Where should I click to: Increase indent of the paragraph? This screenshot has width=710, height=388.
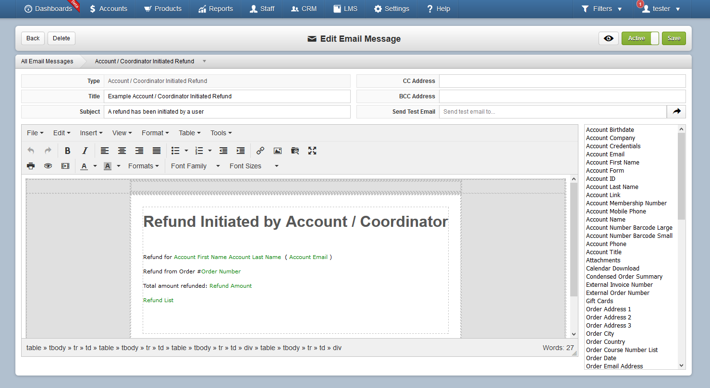tap(241, 151)
